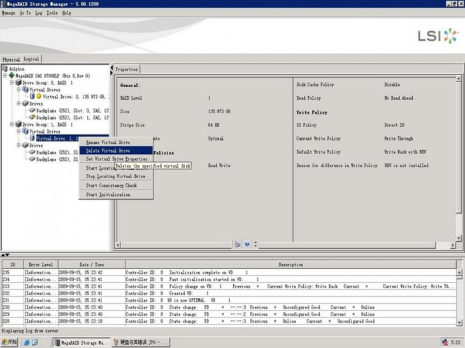Collapse the MegaRAID SAS controller node

[x=5, y=76]
